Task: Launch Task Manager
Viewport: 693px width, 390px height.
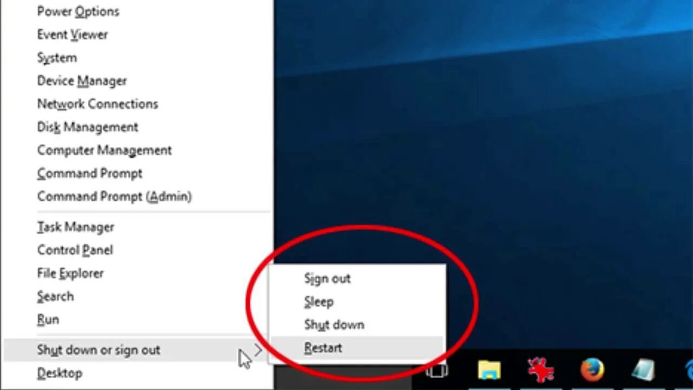Action: point(75,227)
